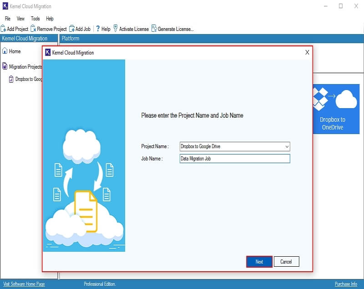Click the Professional Edition status text
Viewport: 364px width, 289px height.
[100, 284]
